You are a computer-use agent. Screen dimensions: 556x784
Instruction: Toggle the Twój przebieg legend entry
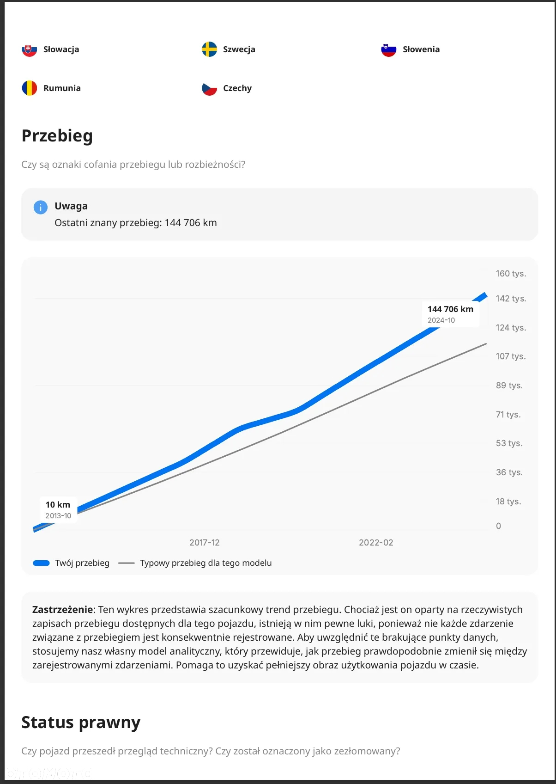[x=71, y=563]
